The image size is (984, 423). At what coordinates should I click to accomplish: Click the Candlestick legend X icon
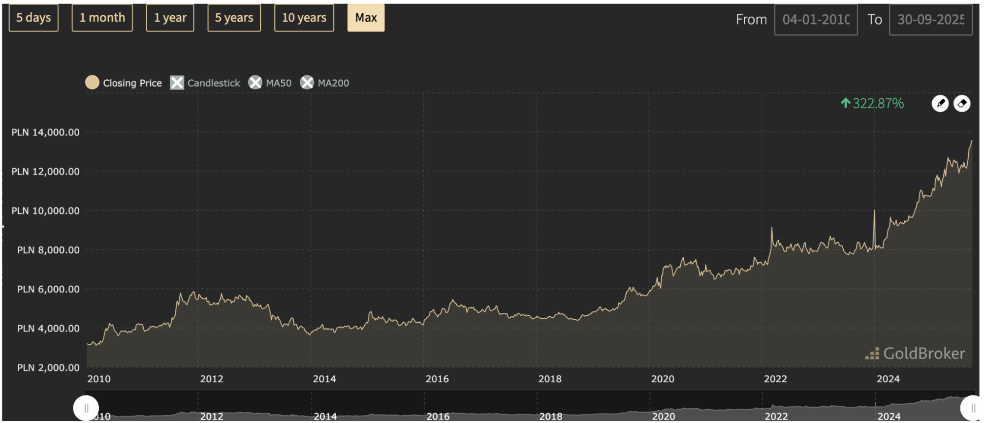177,83
